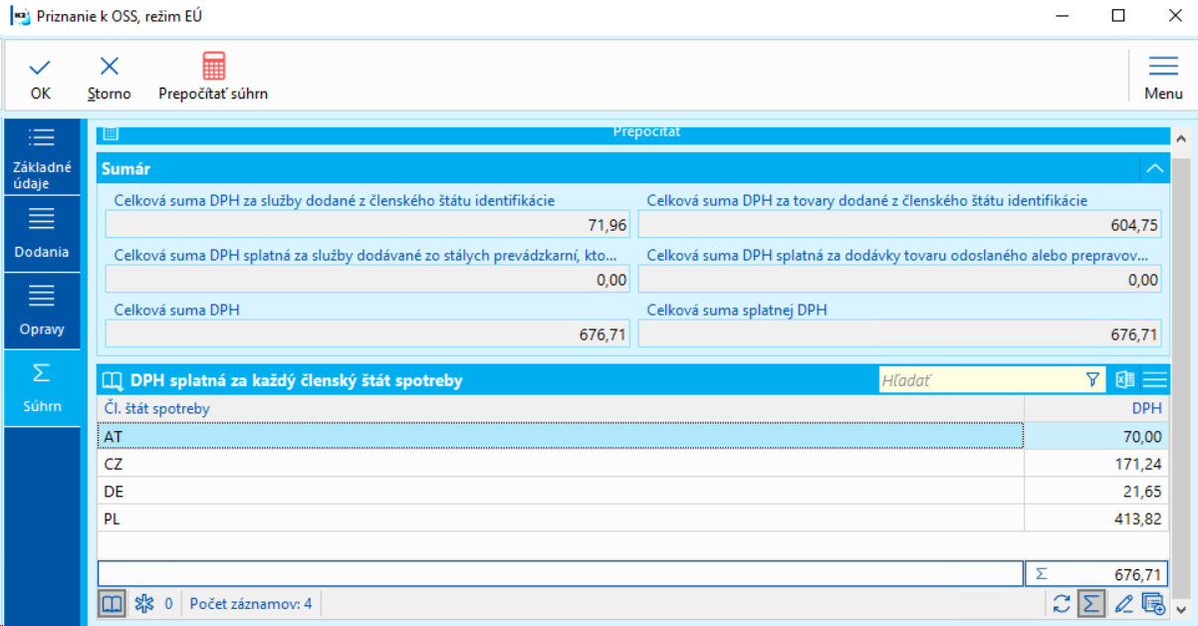Maximize the Priznanie k OSS window
Image resolution: width=1198 pixels, height=626 pixels.
pyautogui.click(x=1117, y=16)
